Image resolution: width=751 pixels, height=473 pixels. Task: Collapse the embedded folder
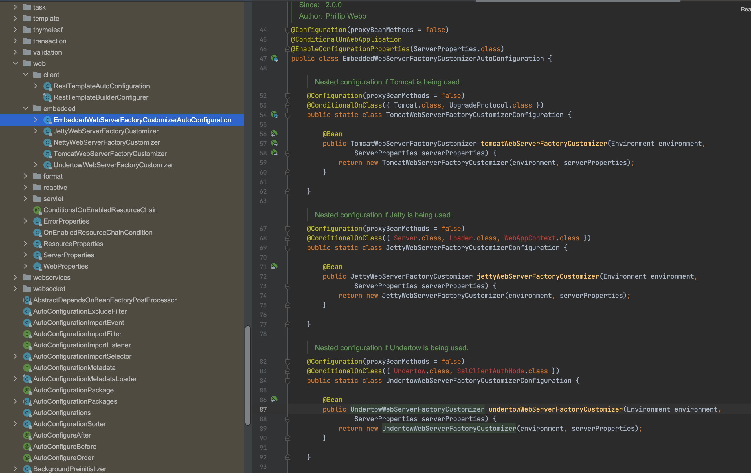pos(26,109)
